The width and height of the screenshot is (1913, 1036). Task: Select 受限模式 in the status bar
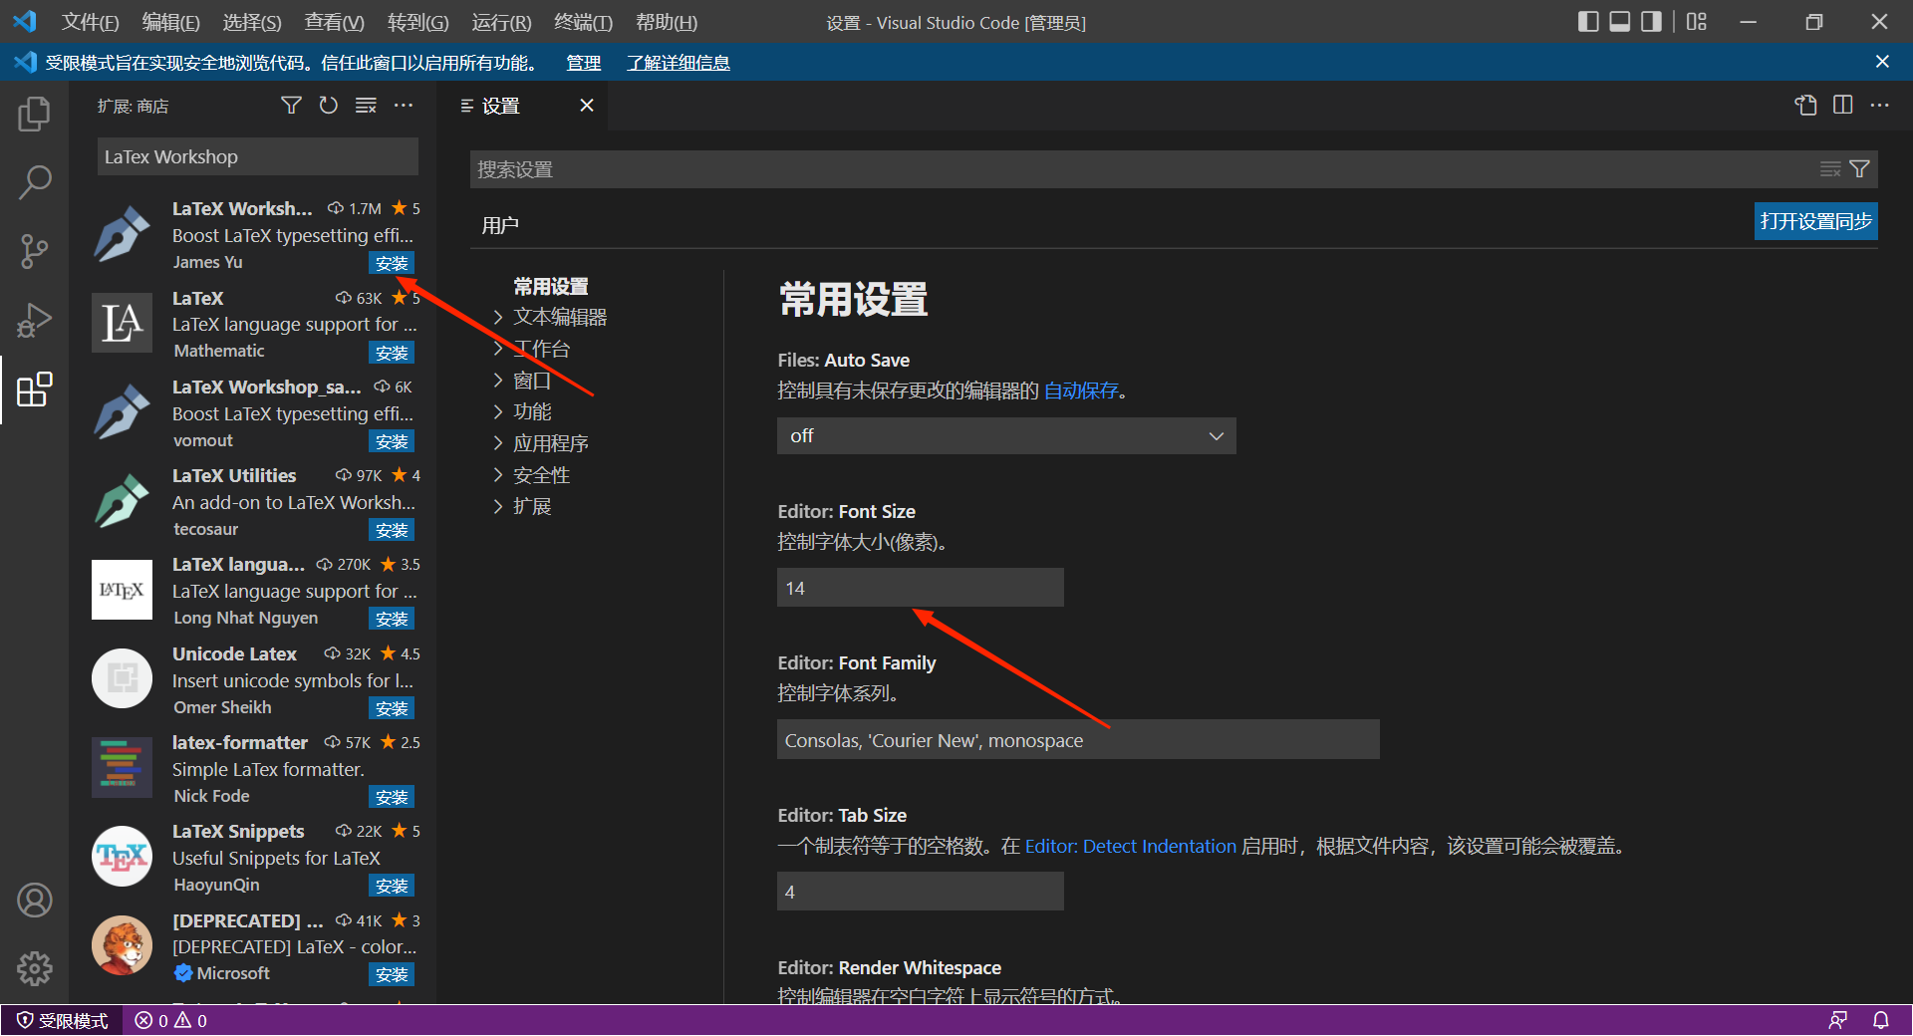coord(62,1019)
